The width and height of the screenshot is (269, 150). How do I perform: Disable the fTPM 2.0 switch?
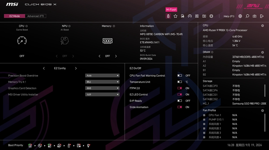(x=180, y=88)
